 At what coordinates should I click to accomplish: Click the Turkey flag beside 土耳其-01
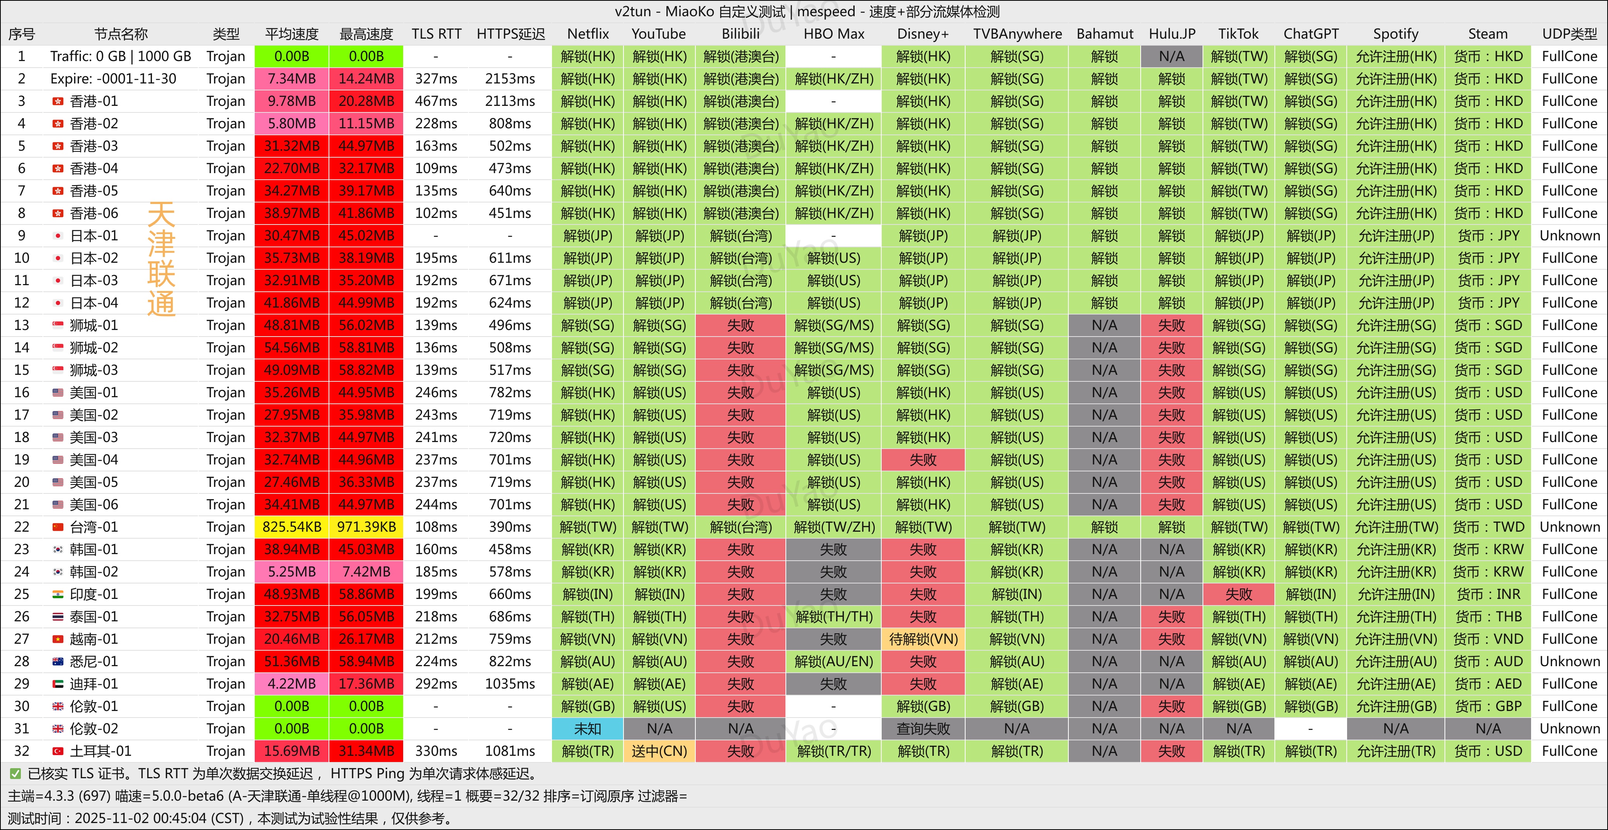pos(58,751)
